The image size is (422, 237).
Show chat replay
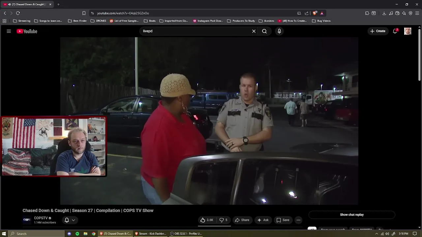click(x=352, y=215)
